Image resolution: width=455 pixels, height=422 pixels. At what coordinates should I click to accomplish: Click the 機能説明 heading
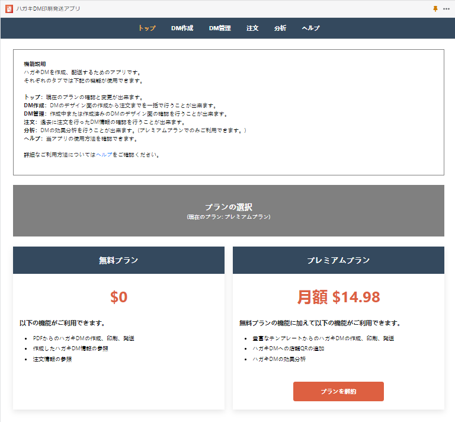coord(34,63)
